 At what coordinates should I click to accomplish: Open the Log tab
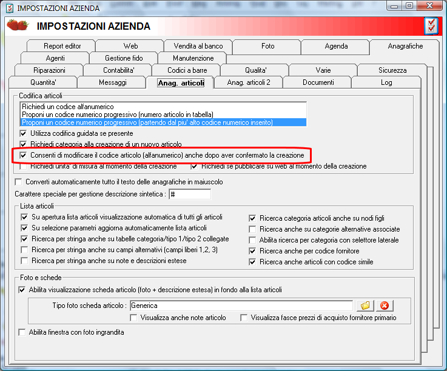[386, 82]
